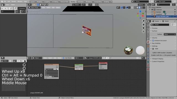Screen dimensions: 177x99
Task: Open the Help menu
Action: point(25,2)
